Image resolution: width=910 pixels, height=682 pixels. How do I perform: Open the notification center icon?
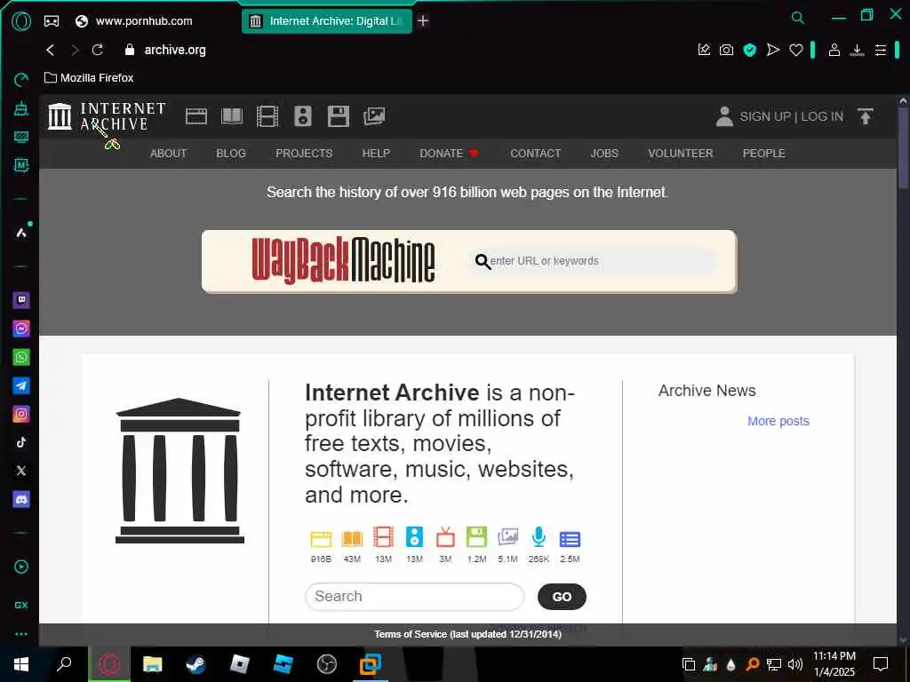click(881, 664)
